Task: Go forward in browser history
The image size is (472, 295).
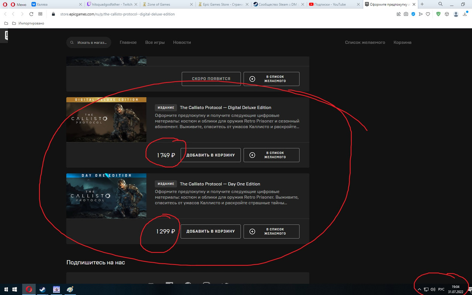Action: (x=22, y=14)
